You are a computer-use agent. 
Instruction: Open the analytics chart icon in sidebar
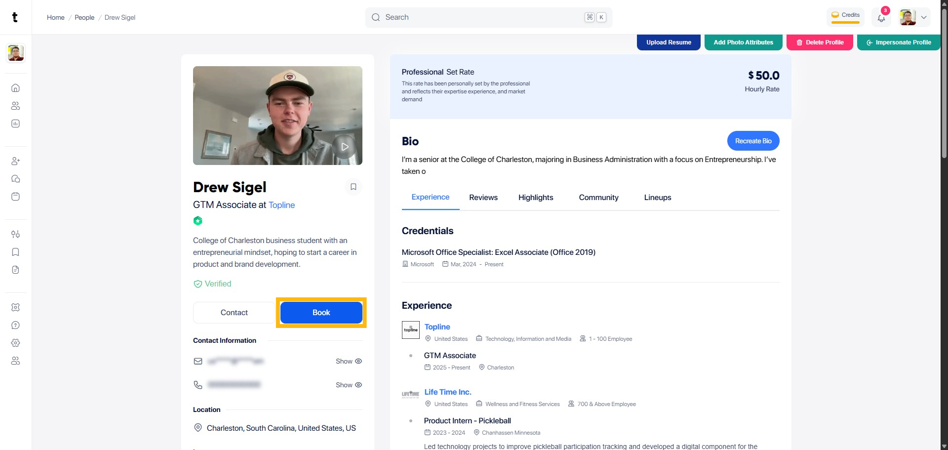point(15,123)
